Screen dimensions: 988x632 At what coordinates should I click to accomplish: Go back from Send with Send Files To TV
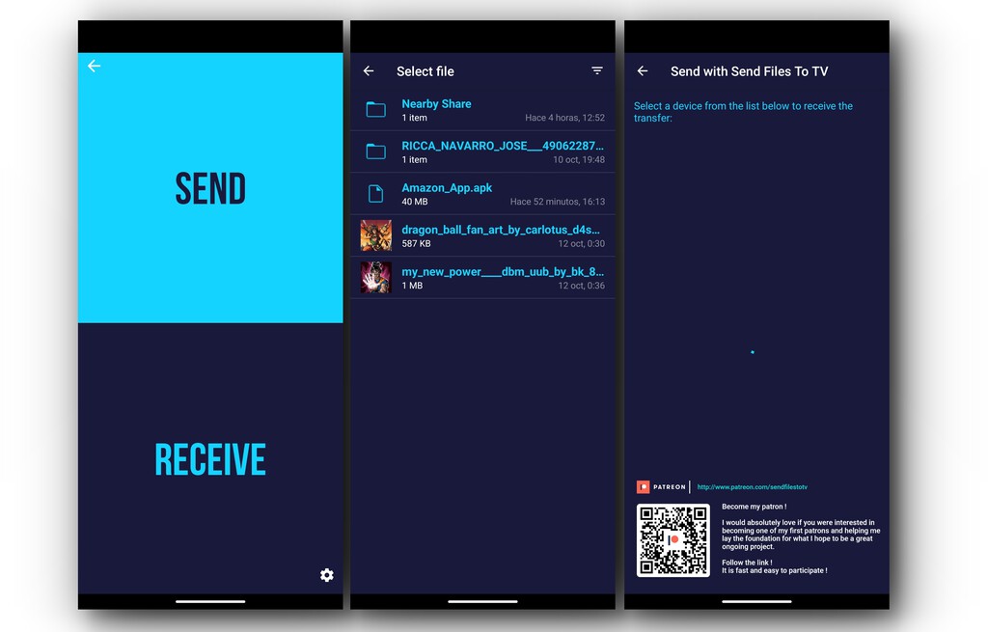click(643, 71)
